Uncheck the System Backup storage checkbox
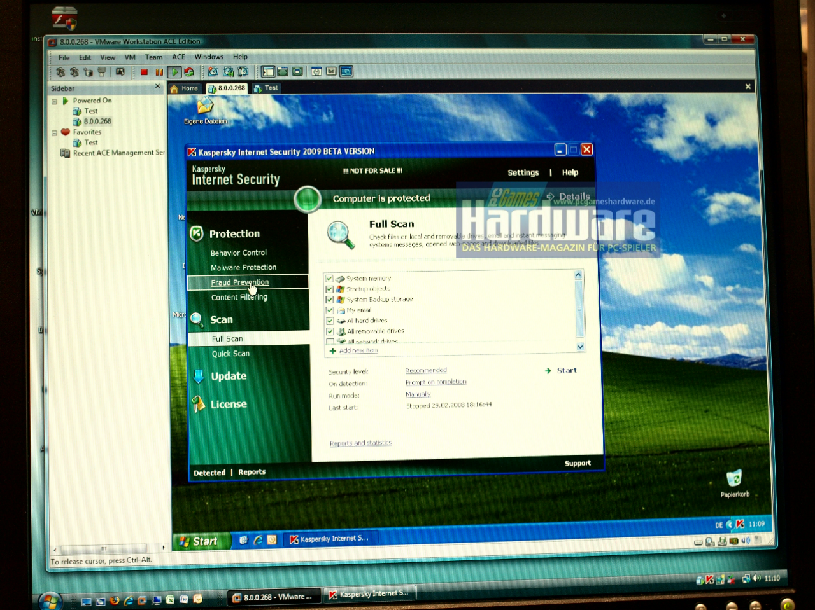This screenshot has height=610, width=815. [x=329, y=300]
